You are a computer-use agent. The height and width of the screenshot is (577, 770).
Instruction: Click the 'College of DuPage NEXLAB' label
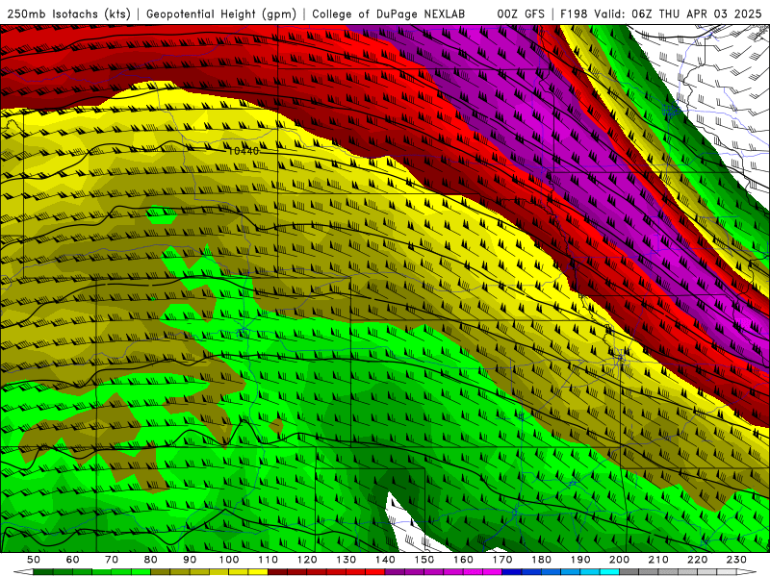pyautogui.click(x=388, y=13)
